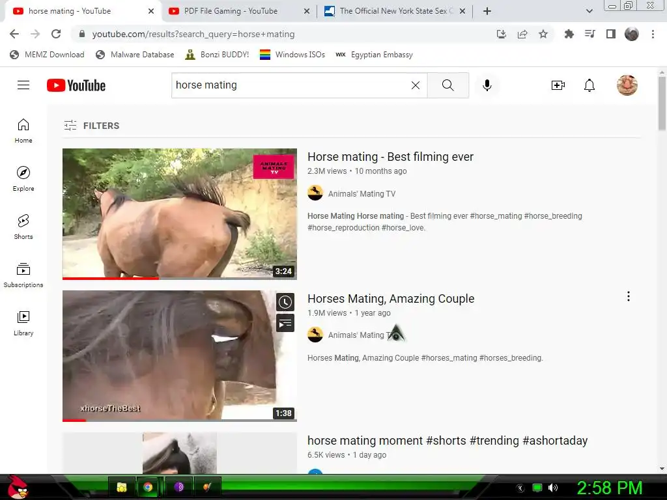Open the Horse mating - Best filming ever title

click(x=391, y=157)
